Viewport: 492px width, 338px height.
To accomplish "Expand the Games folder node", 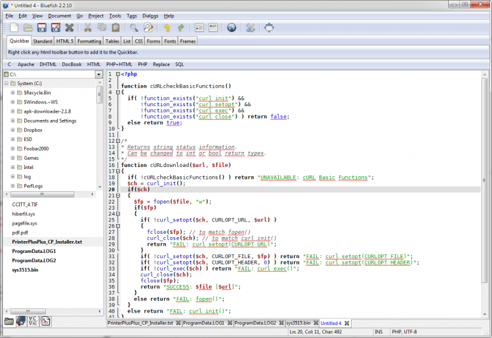I will click(12, 158).
